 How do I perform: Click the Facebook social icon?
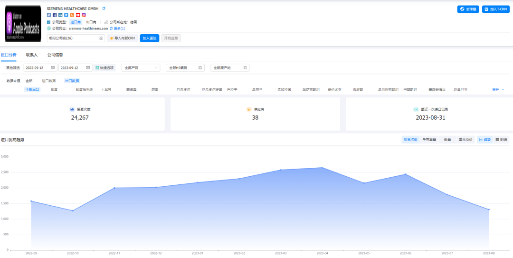click(x=55, y=15)
